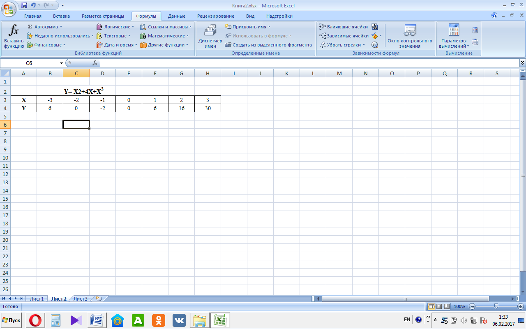Switch to sheet Лист3
This screenshot has width=526, height=329.
pos(81,299)
